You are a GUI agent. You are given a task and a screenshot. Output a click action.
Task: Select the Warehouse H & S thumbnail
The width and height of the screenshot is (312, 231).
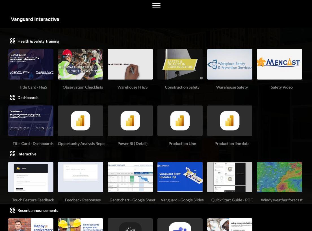130,64
